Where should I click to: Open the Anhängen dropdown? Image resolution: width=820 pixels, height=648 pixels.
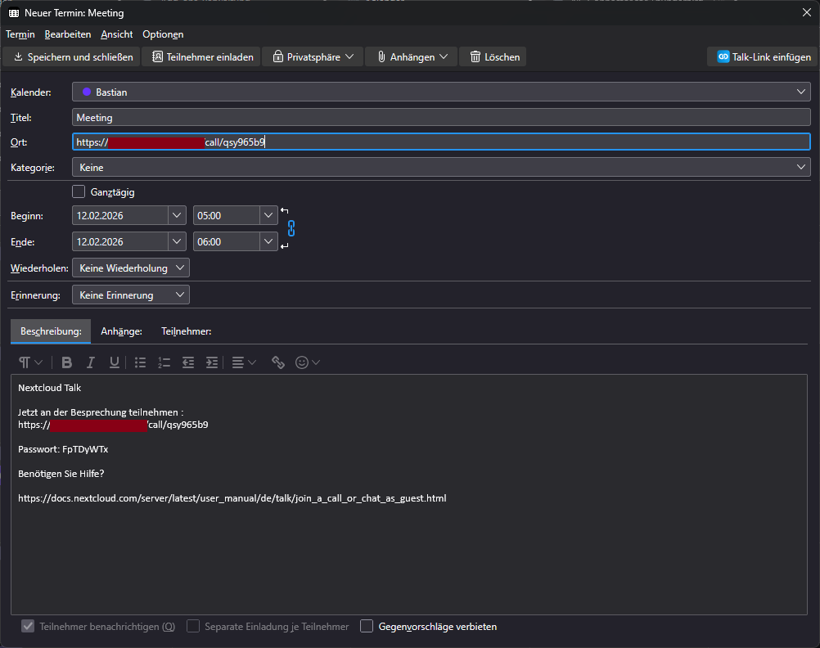tap(412, 57)
